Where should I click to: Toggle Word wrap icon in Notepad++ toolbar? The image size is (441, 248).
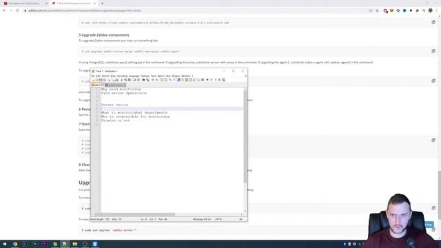170,80
